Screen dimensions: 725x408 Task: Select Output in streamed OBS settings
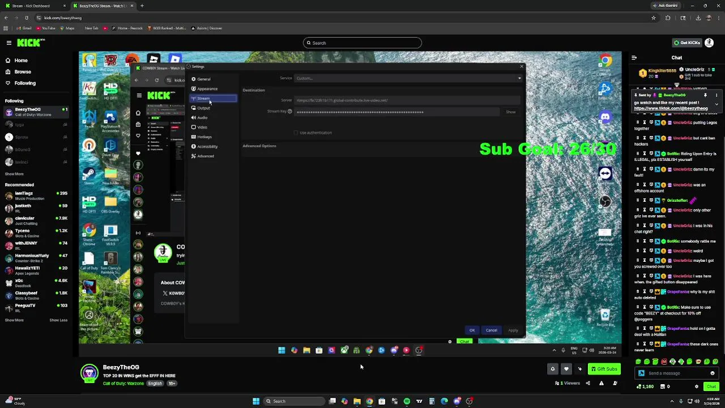click(x=213, y=108)
